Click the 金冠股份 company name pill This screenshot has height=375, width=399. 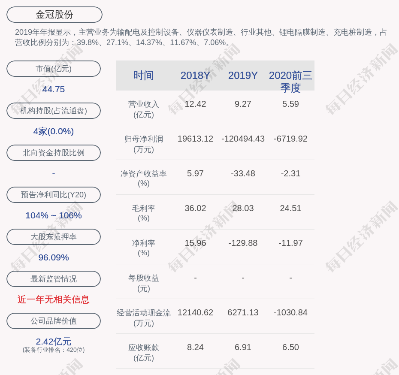(54, 15)
